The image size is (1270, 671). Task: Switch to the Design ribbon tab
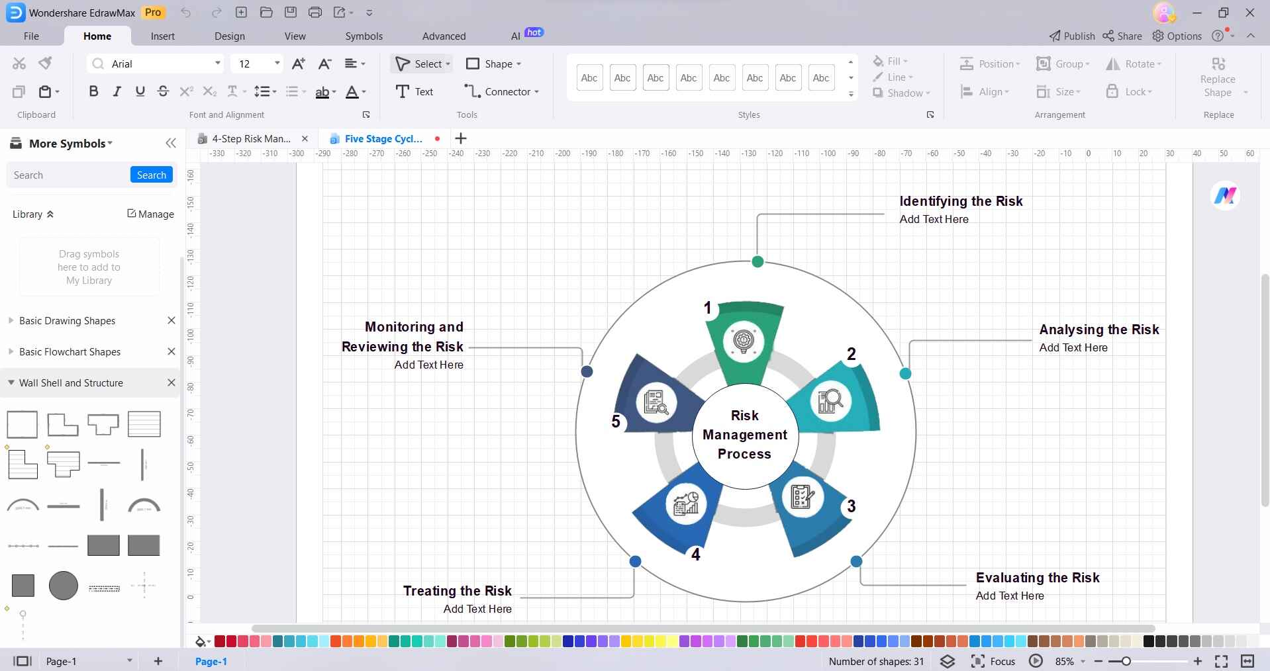pos(229,36)
